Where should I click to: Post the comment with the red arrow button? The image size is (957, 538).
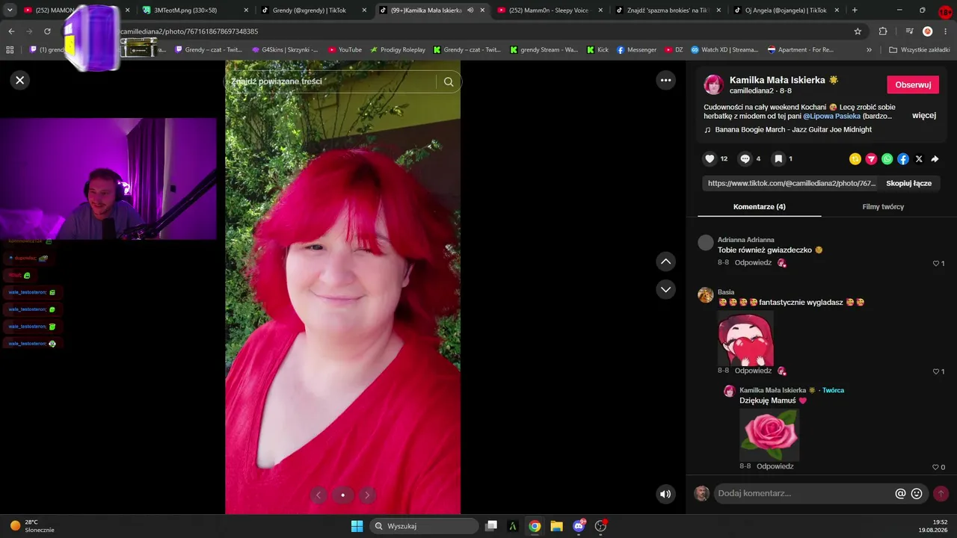tap(941, 493)
